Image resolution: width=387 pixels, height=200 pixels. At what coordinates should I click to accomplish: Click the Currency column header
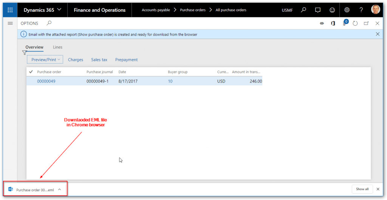pos(223,72)
